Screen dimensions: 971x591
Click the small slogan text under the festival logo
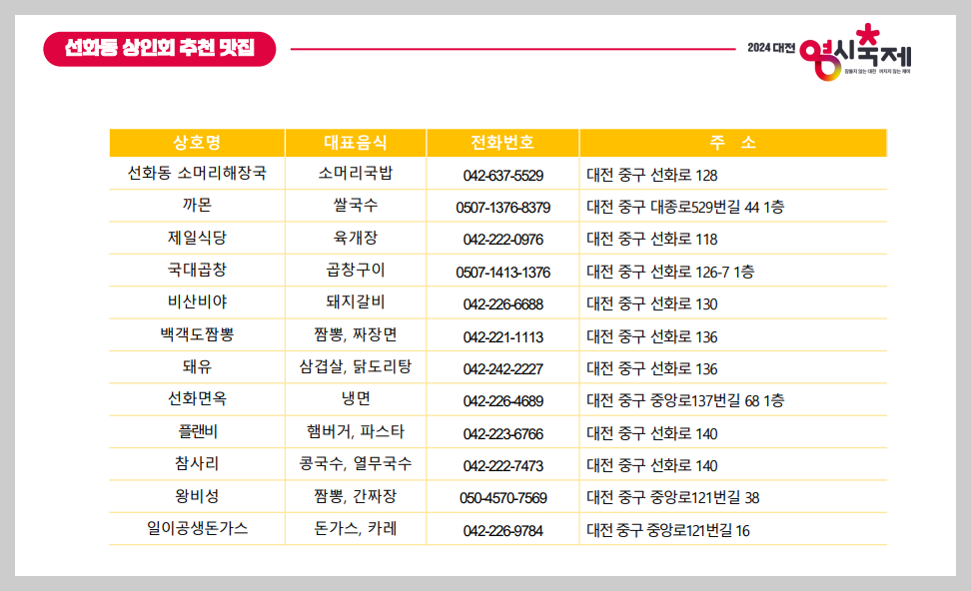pos(877,70)
